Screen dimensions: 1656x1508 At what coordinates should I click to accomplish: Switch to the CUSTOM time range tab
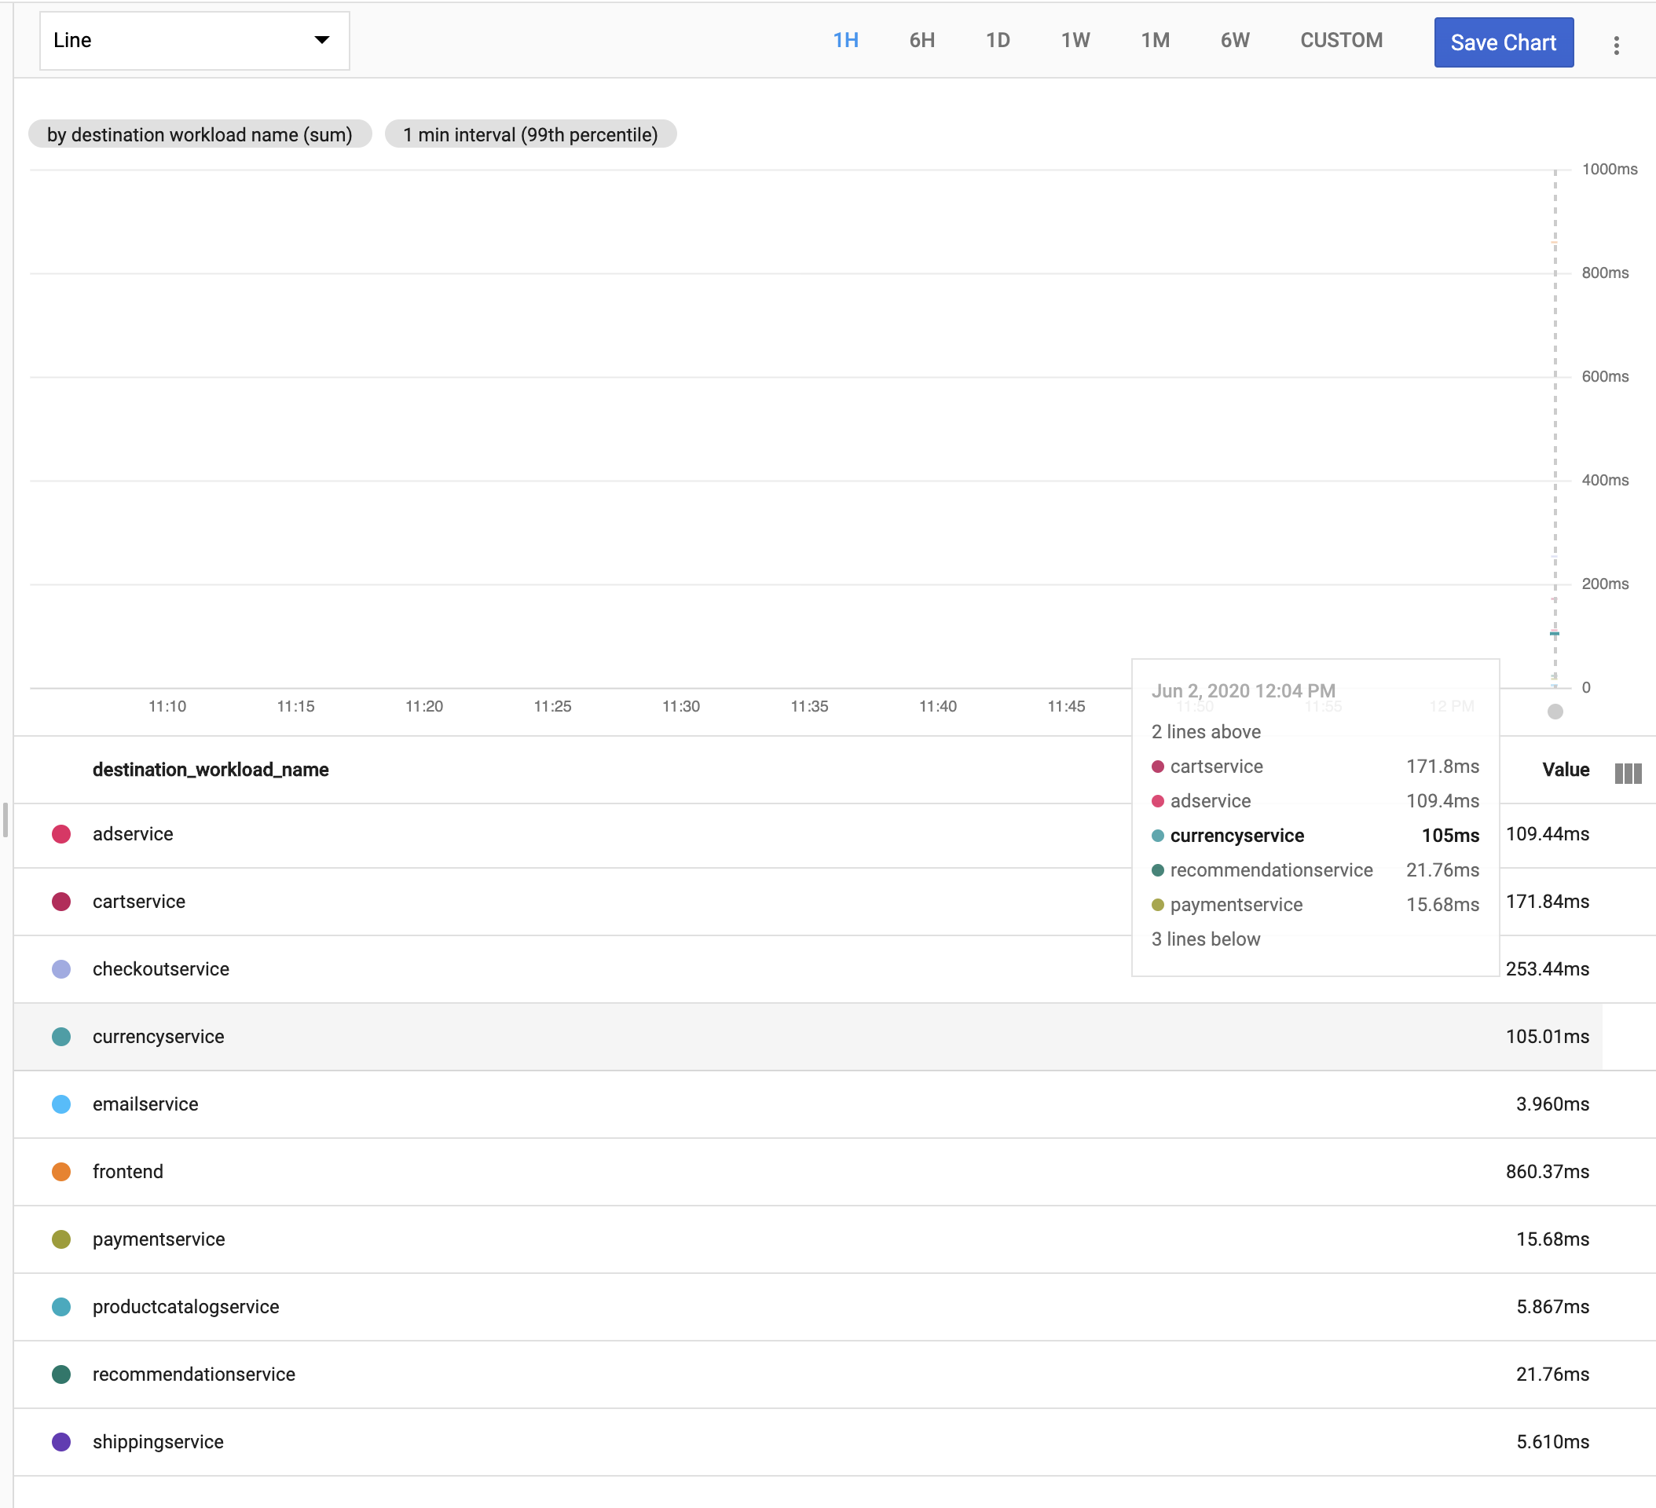(x=1342, y=39)
